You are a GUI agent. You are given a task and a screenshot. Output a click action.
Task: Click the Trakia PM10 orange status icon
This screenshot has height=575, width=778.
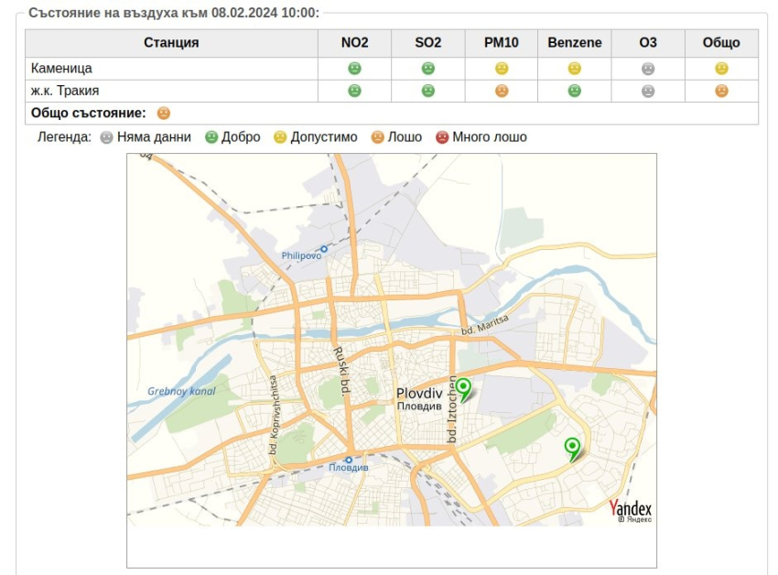pos(502,91)
